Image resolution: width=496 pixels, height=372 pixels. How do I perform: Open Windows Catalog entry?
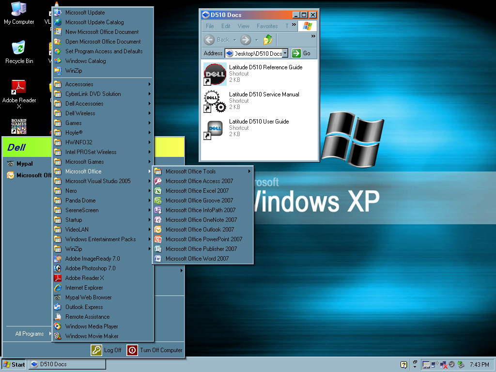pos(103,61)
